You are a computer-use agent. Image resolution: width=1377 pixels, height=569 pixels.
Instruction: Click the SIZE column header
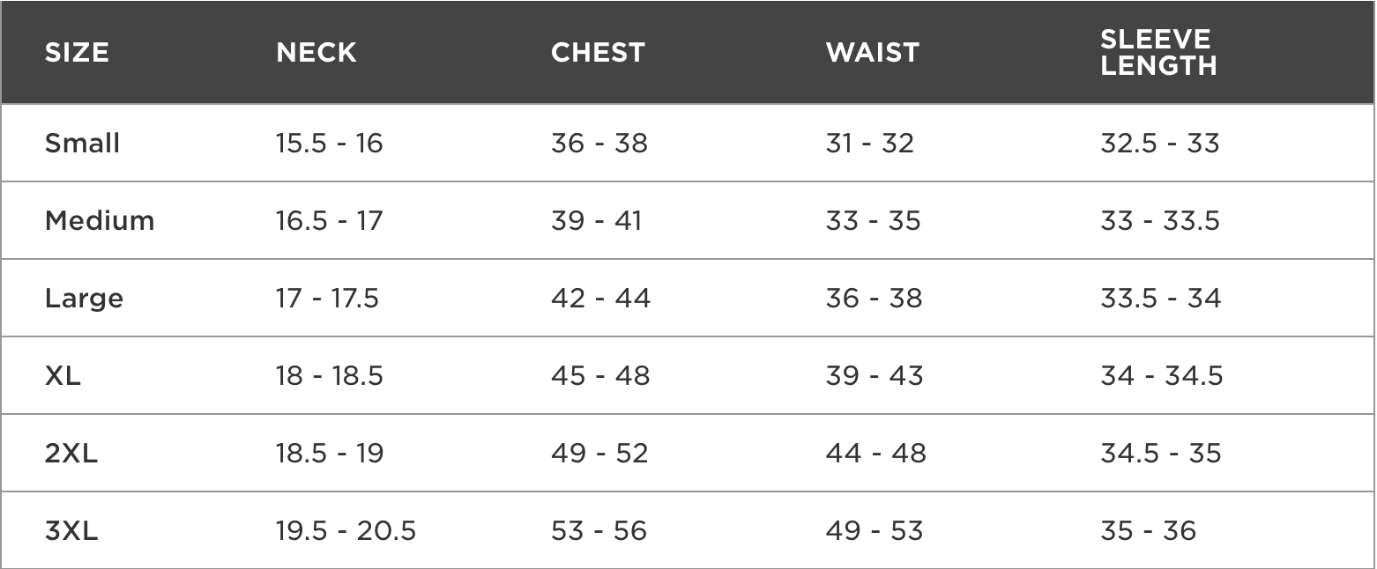(x=77, y=53)
